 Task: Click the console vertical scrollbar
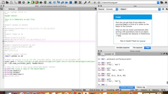coord(167,83)
